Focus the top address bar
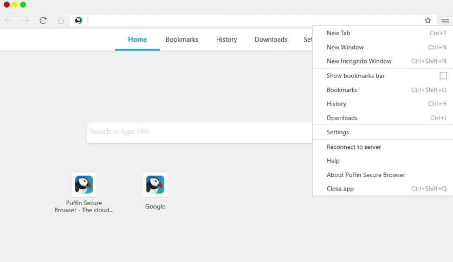 point(253,21)
